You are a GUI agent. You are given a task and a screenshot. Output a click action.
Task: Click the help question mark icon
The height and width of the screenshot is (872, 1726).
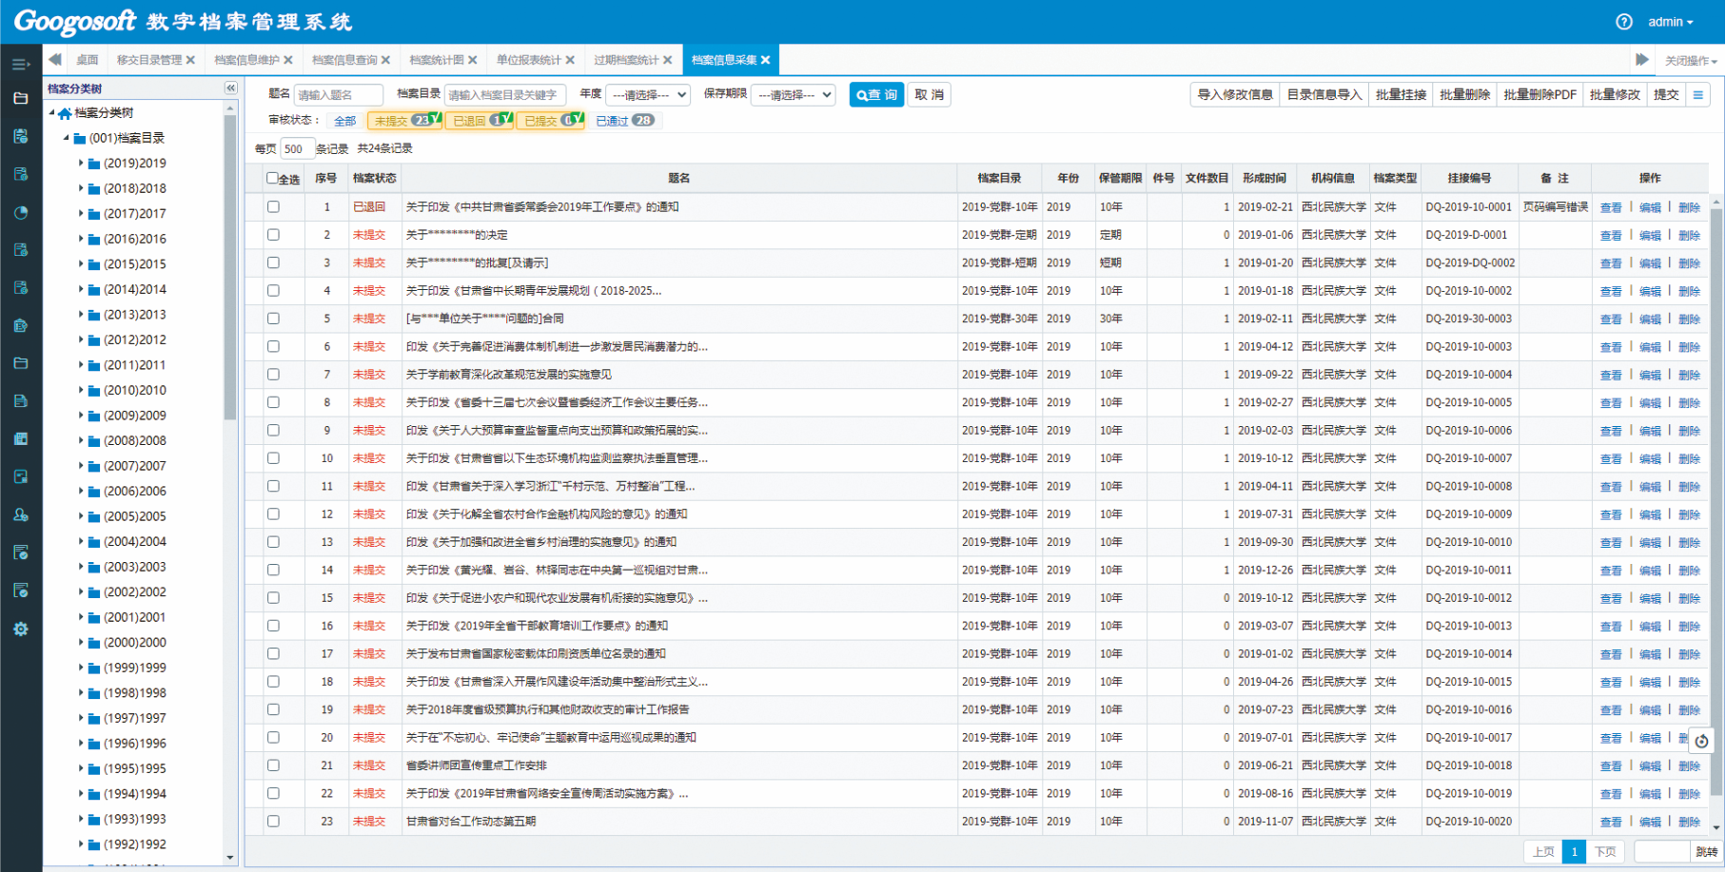[1623, 22]
